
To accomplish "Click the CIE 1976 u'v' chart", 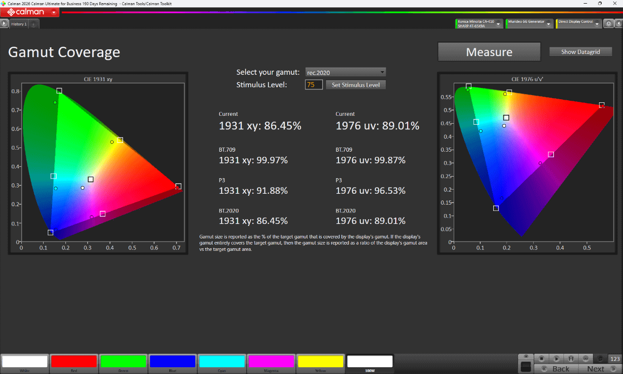I will coord(529,163).
